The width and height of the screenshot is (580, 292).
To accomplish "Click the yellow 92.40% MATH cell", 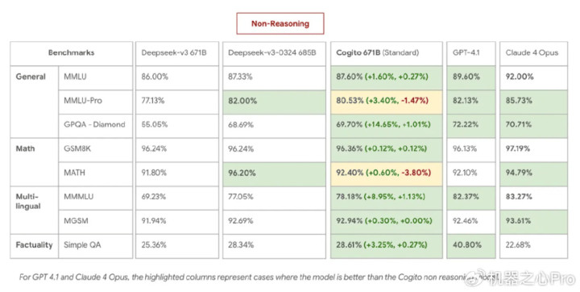I will [386, 173].
